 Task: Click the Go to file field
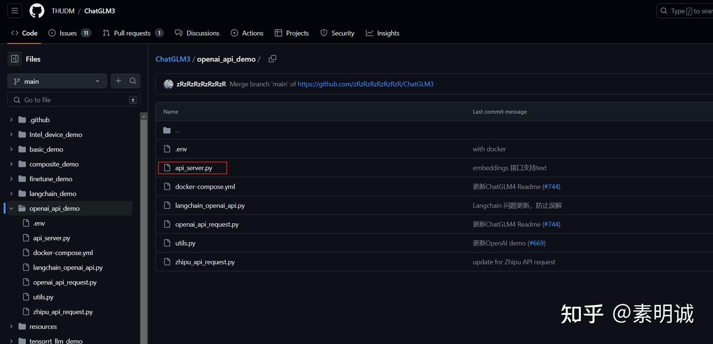[x=74, y=99]
